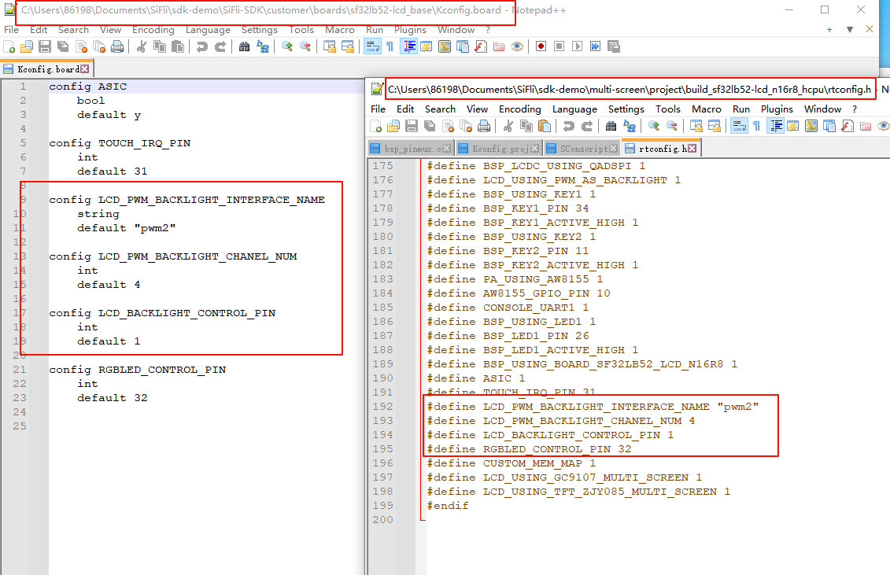The width and height of the screenshot is (890, 575).
Task: Click '#define CUSTOM_MEM_MAP 1' line in rtconfig.h
Action: coord(511,463)
